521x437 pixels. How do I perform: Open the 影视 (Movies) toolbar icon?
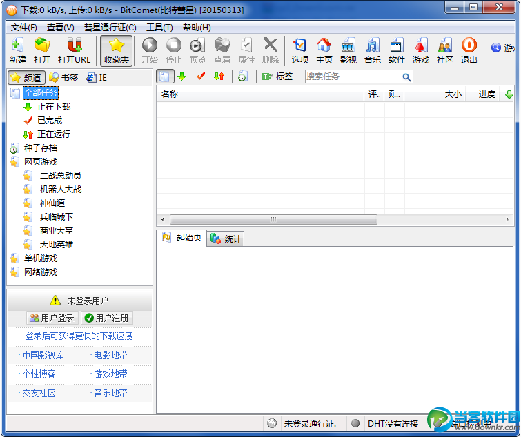click(x=348, y=51)
